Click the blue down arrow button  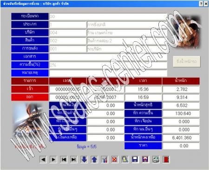[84, 159]
